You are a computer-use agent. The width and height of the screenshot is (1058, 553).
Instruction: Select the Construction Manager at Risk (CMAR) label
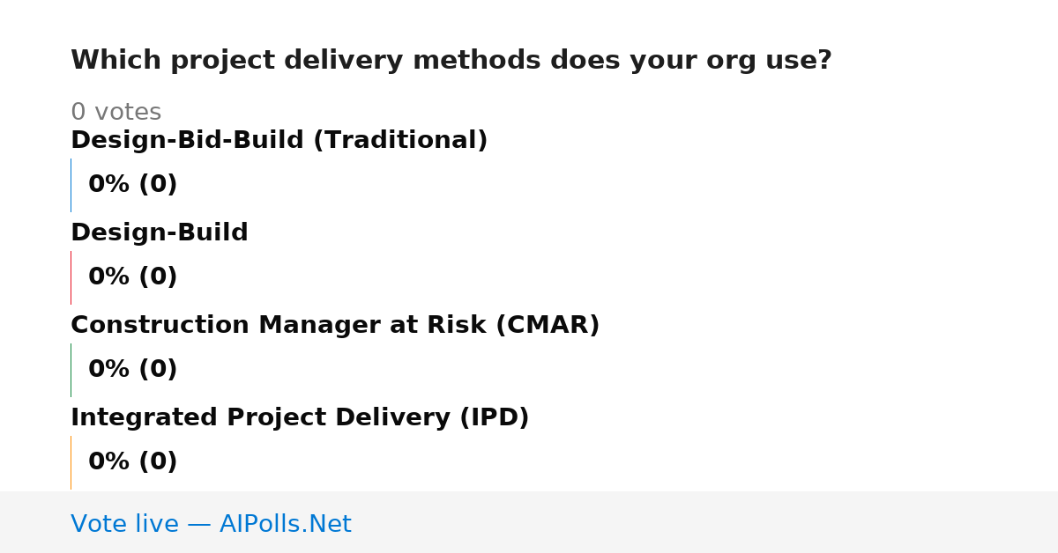pos(335,325)
